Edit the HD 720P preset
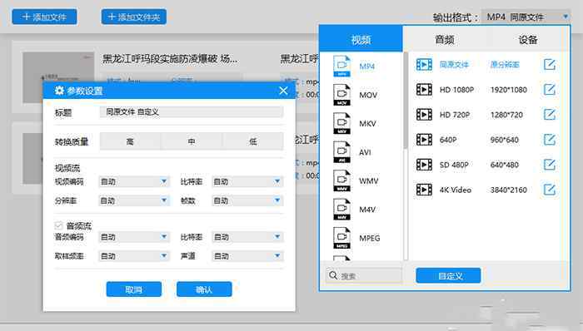583x331 pixels. [550, 114]
